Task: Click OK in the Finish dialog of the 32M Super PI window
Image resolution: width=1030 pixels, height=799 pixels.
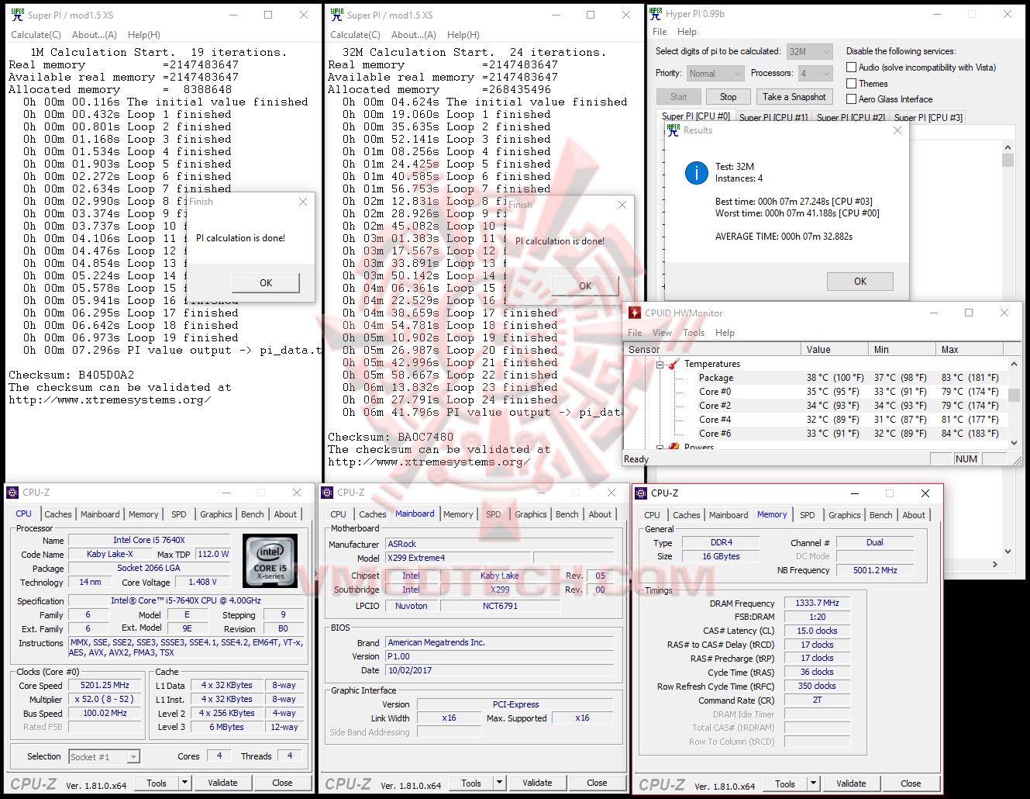Action: (585, 285)
